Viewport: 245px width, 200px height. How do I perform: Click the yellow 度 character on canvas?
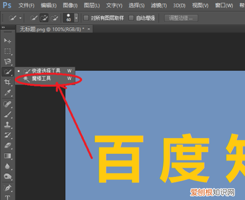tap(185, 158)
